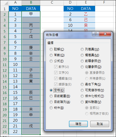This screenshot has height=137, width=116.
Task: Toggle the 錯誤值(E) checkbox
Action: pyautogui.click(x=56, y=84)
